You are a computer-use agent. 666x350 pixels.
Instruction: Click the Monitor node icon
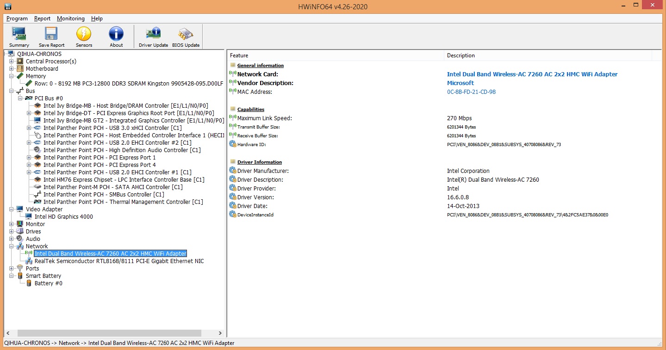tap(20, 224)
